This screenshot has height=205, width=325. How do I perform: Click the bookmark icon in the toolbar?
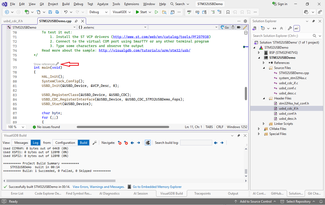pos(228,12)
